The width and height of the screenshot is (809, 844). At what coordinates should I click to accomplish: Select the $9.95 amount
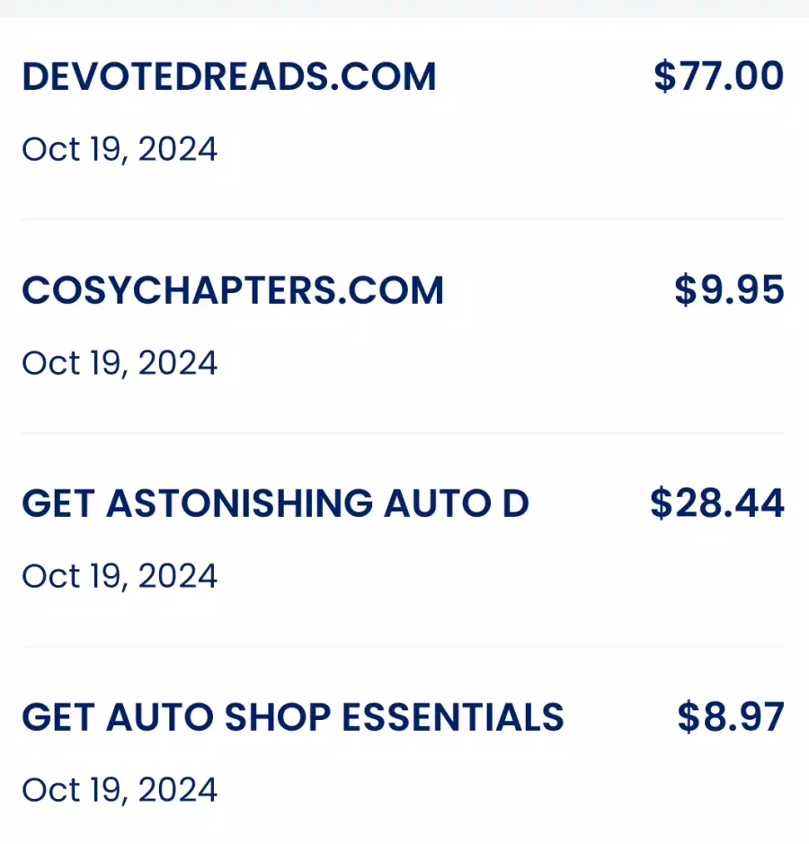click(729, 289)
